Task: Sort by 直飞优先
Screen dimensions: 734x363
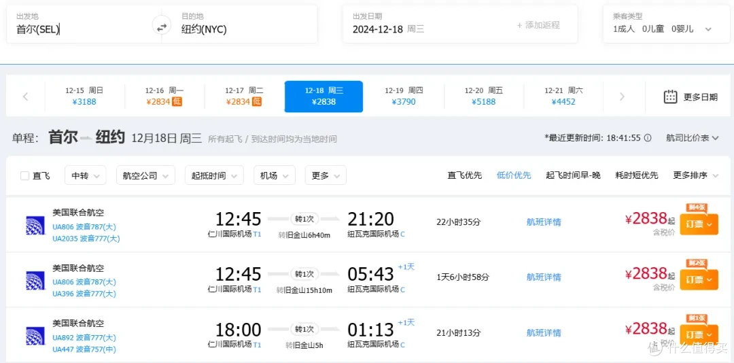Action: coord(464,175)
